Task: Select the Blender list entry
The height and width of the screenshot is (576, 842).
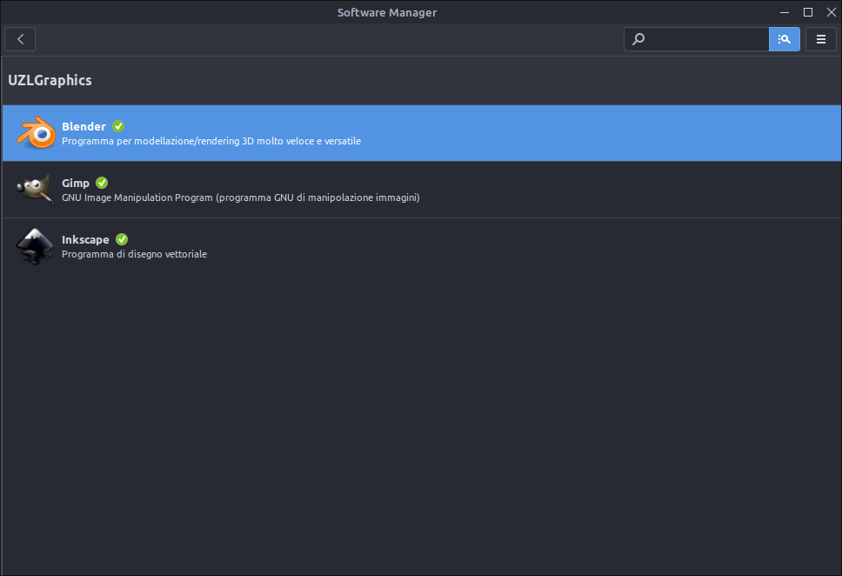Action: click(x=422, y=133)
